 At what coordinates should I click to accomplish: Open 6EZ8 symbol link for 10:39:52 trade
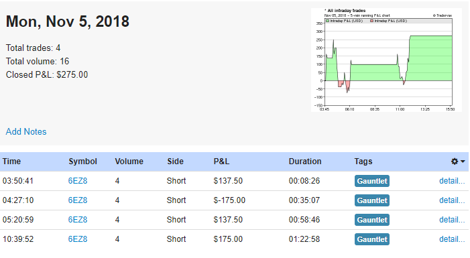coord(78,239)
